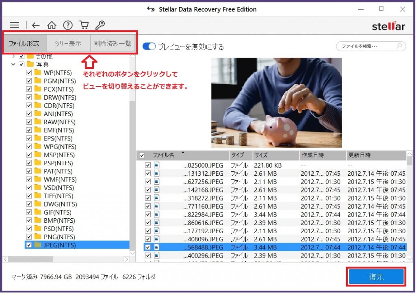Toggle the プレビューを無効にする switch

point(149,47)
